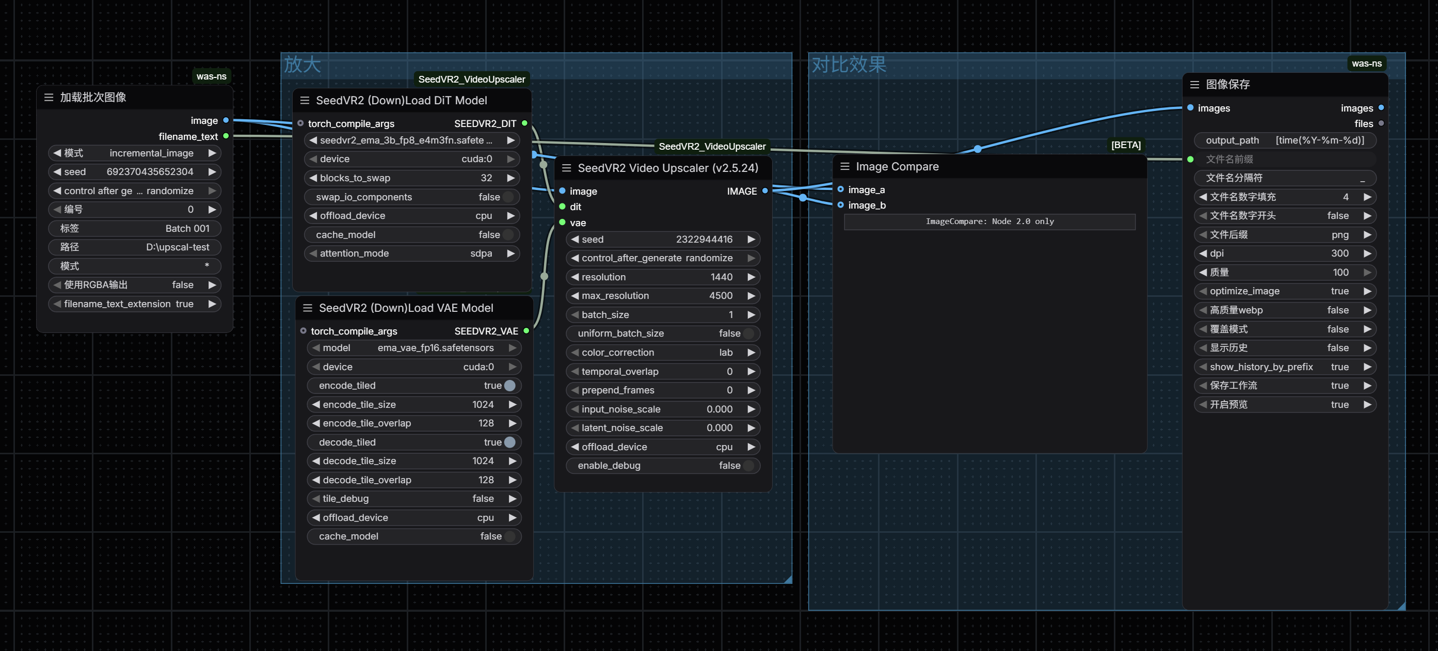The width and height of the screenshot is (1438, 651).
Task: Enable the enable_debug toggle
Action: [x=748, y=466]
